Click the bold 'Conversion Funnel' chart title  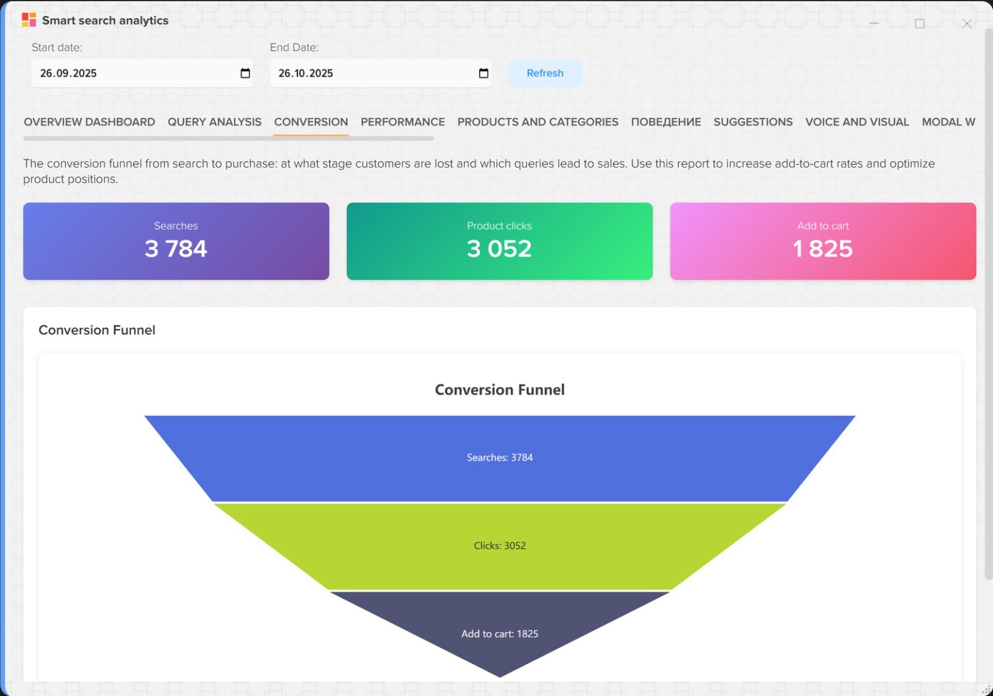[x=500, y=390]
